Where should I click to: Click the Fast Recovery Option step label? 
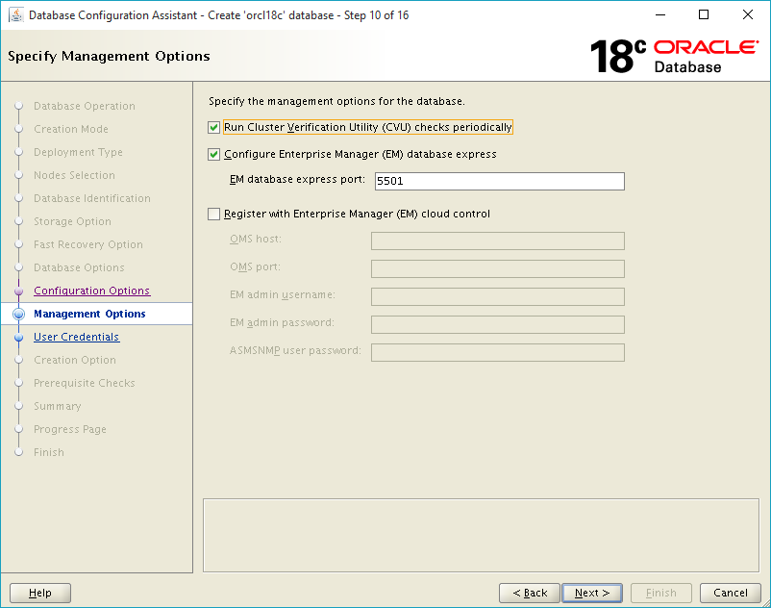click(x=88, y=245)
